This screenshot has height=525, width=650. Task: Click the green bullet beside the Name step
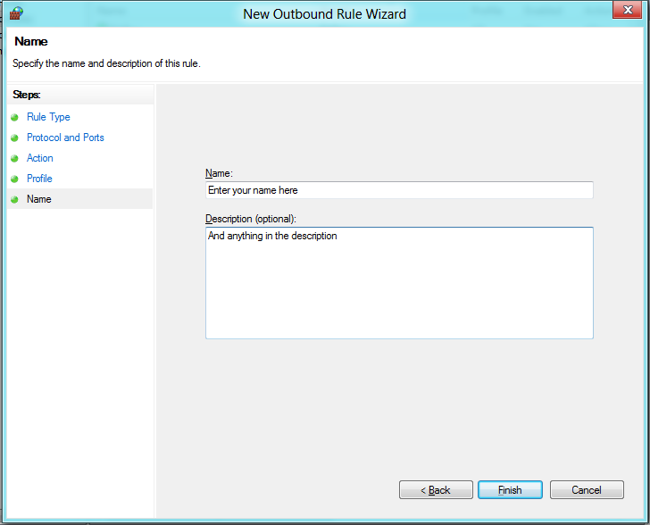coord(14,199)
